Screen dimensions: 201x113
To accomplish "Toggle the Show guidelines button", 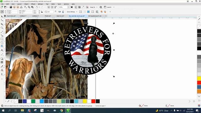I will tap(83, 7).
